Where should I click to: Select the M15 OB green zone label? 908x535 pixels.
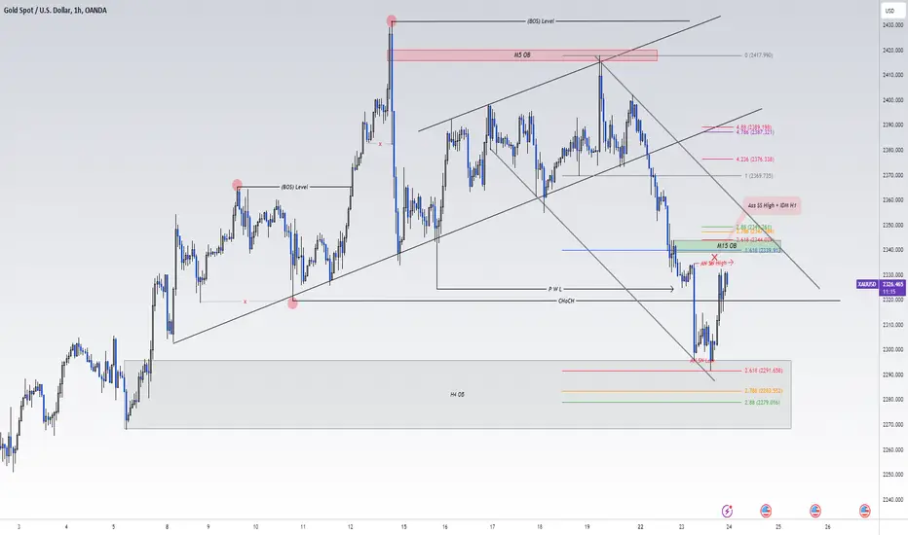coord(727,246)
